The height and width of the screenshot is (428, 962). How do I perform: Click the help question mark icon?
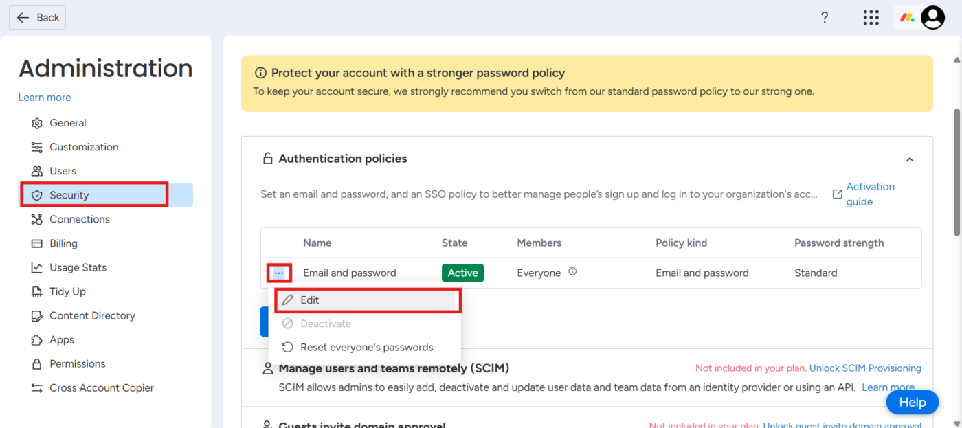825,18
